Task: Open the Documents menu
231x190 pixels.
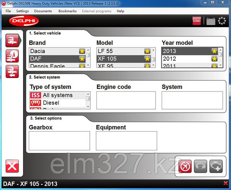Action: (x=43, y=11)
